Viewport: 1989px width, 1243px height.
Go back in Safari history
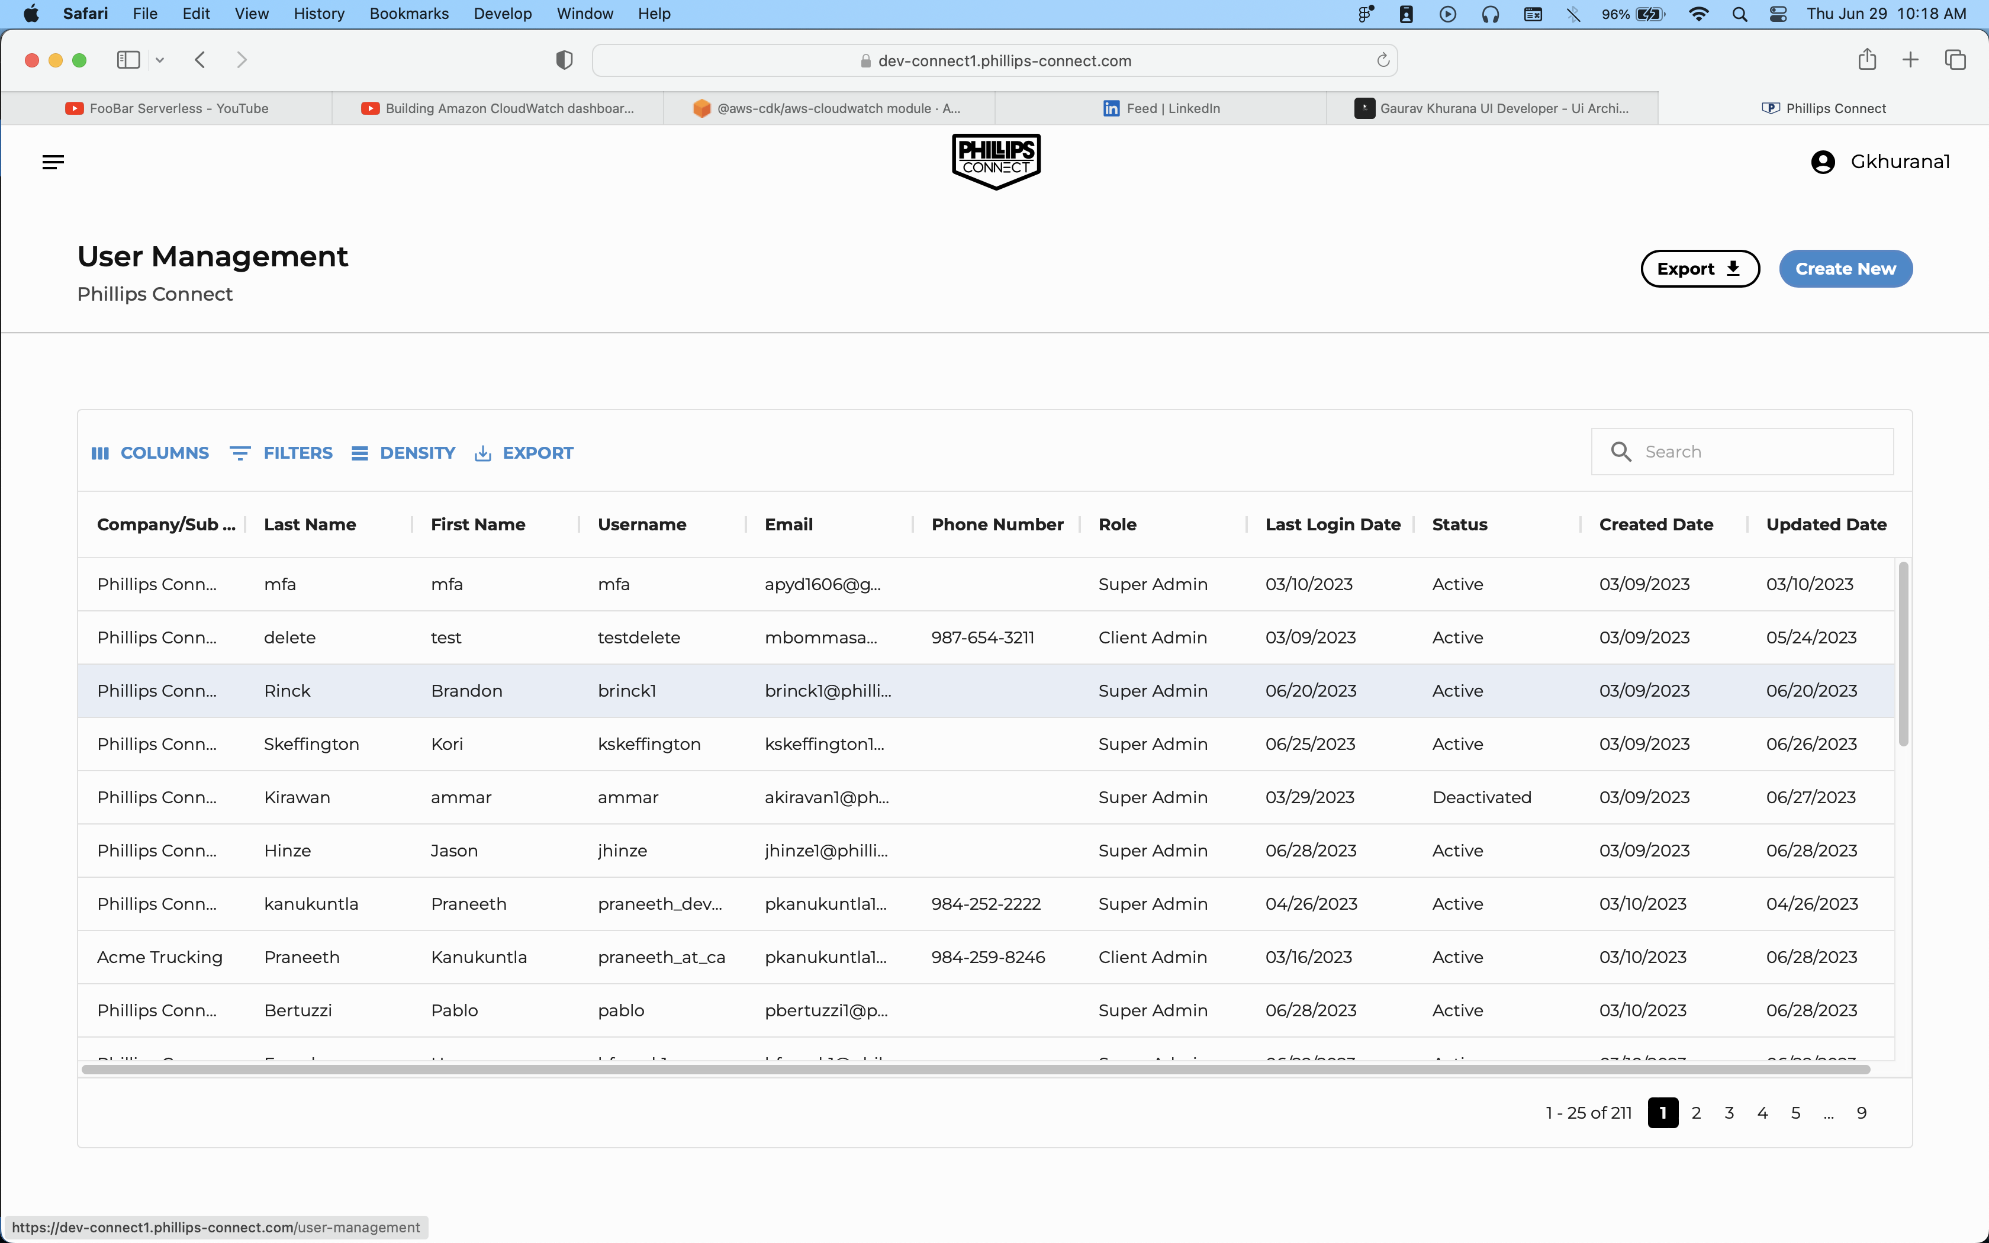coord(199,60)
